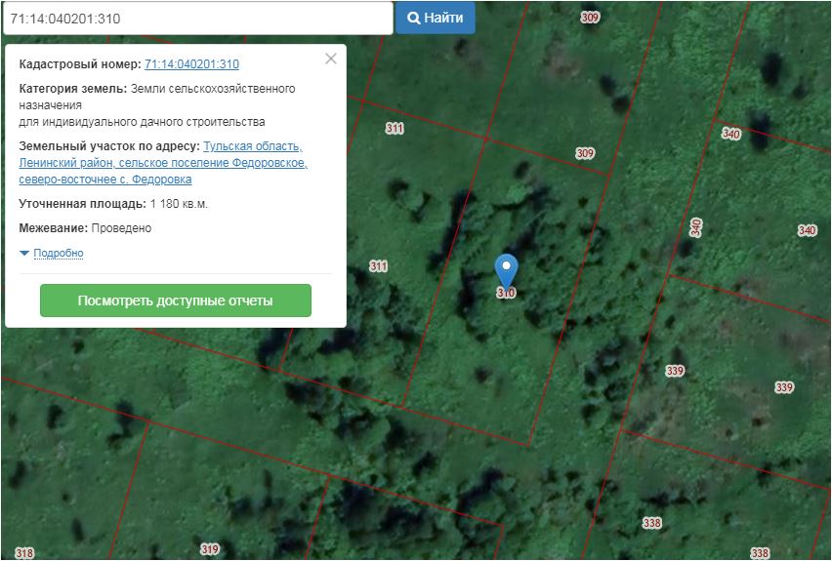Click the Уточненная площадь value 1 180 кв.м.

point(179,204)
